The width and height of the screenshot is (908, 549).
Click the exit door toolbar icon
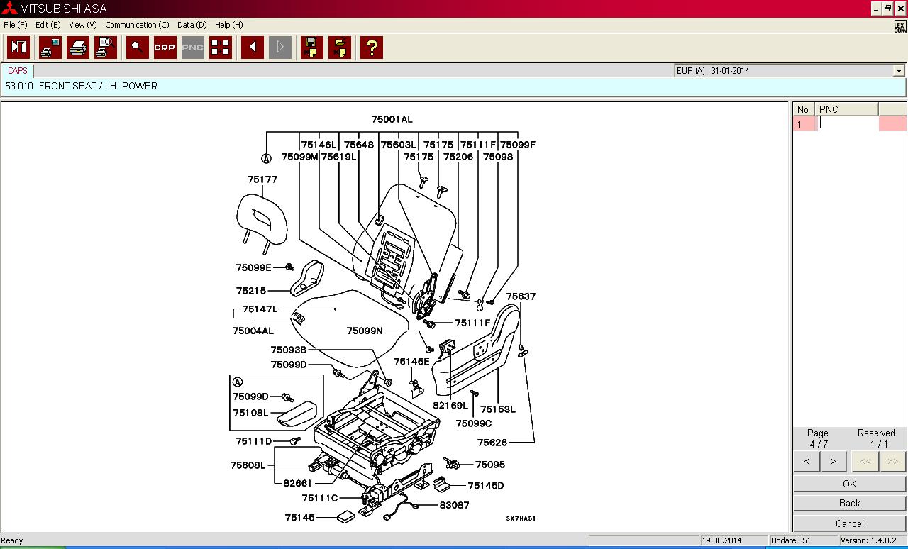[18, 48]
